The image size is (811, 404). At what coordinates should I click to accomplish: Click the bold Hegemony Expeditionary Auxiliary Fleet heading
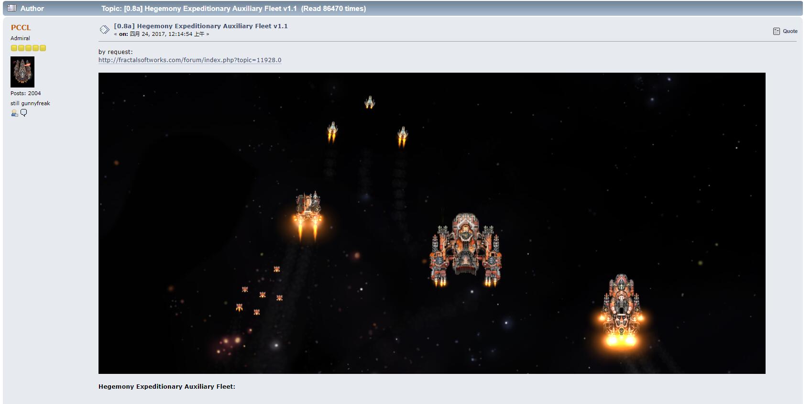[167, 386]
